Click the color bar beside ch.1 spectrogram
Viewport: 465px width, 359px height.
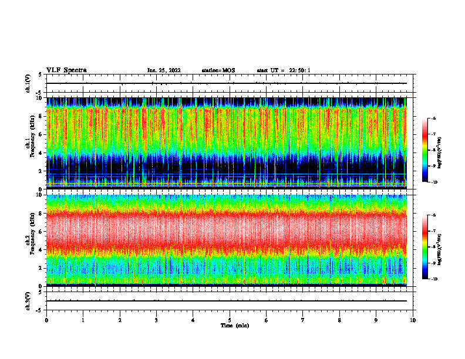point(424,150)
